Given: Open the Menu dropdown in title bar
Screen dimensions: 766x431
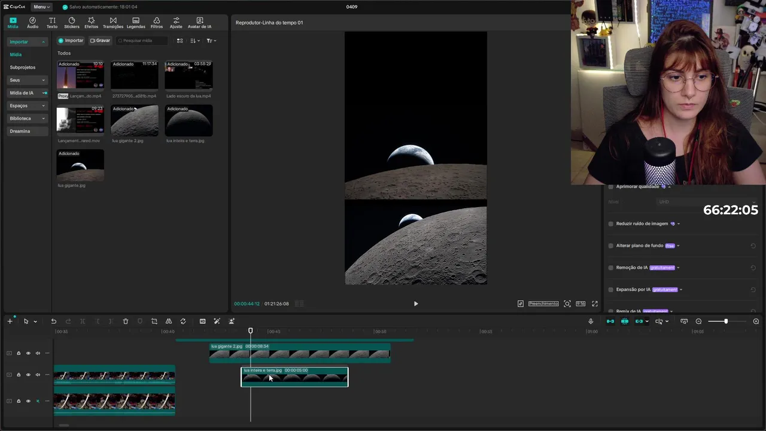Looking at the screenshot, I should pos(41,7).
